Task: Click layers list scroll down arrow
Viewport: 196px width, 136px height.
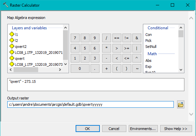Action: point(66,64)
